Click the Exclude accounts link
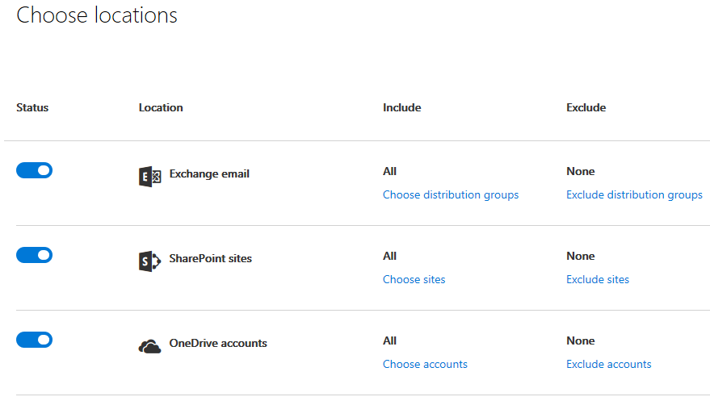 [x=608, y=365]
